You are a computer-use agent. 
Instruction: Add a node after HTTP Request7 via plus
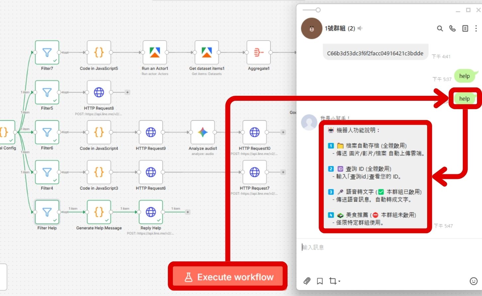[283, 172]
